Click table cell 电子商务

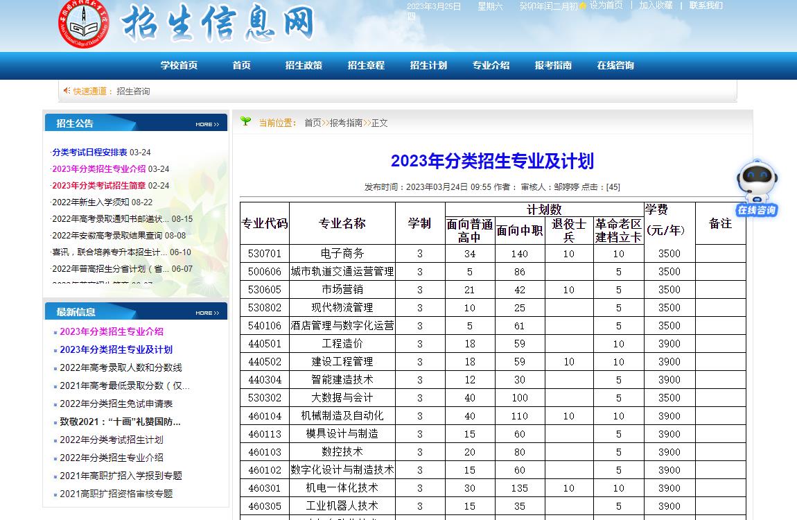[x=342, y=253]
